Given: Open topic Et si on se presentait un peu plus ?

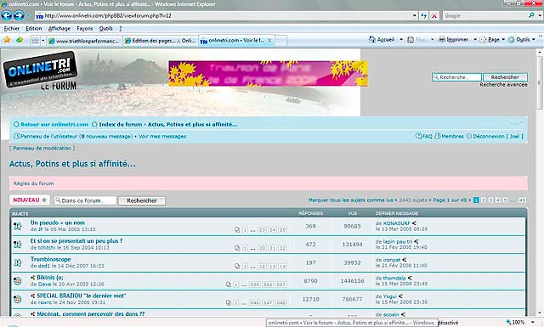Looking at the screenshot, I should click(76, 240).
